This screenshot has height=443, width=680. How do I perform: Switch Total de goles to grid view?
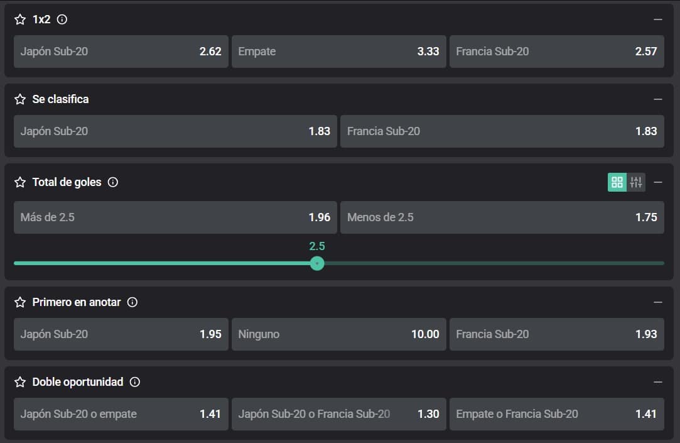coord(617,182)
